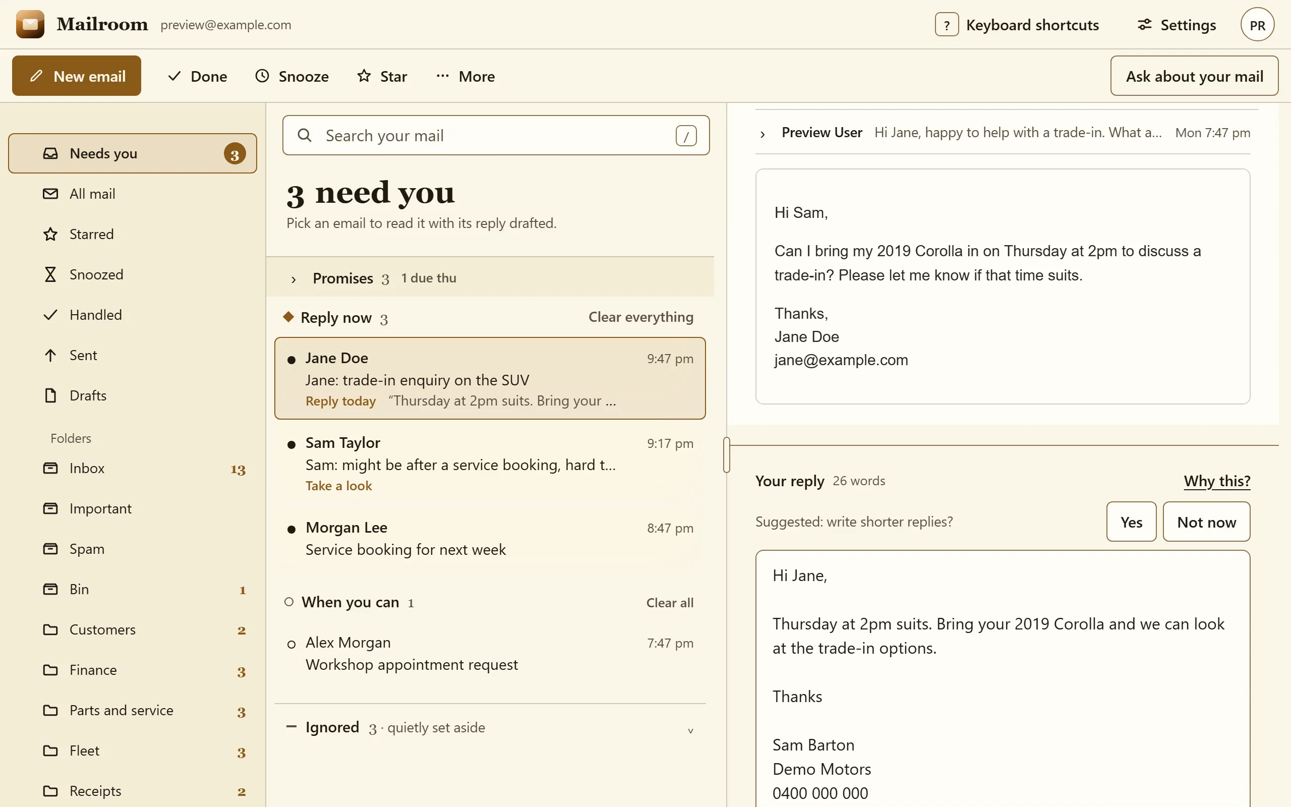Click Clear all in When you can
The width and height of the screenshot is (1291, 807).
(x=670, y=603)
